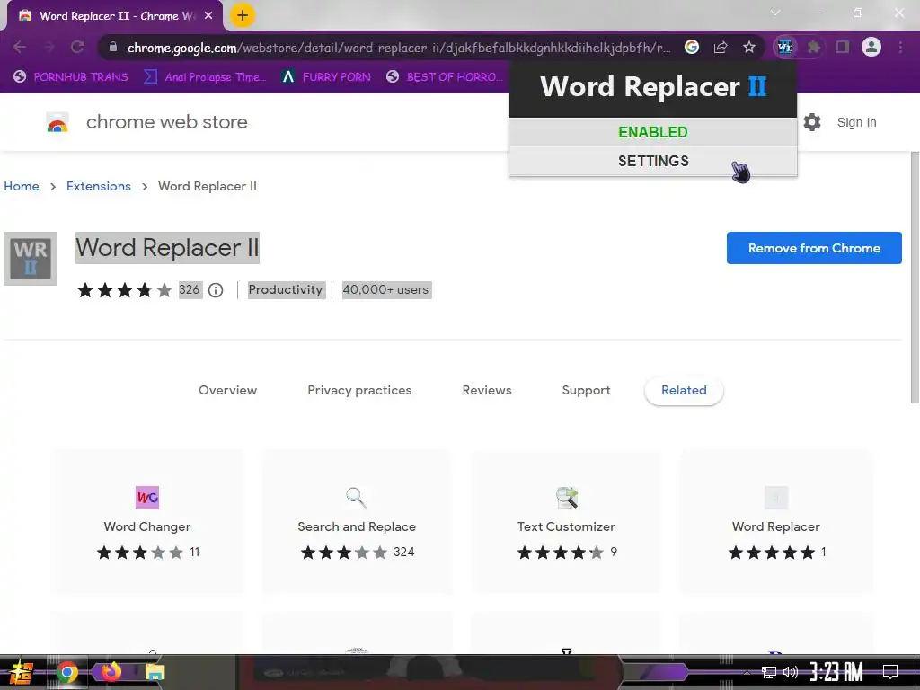Switch to the Privacy practices tab

pos(359,390)
